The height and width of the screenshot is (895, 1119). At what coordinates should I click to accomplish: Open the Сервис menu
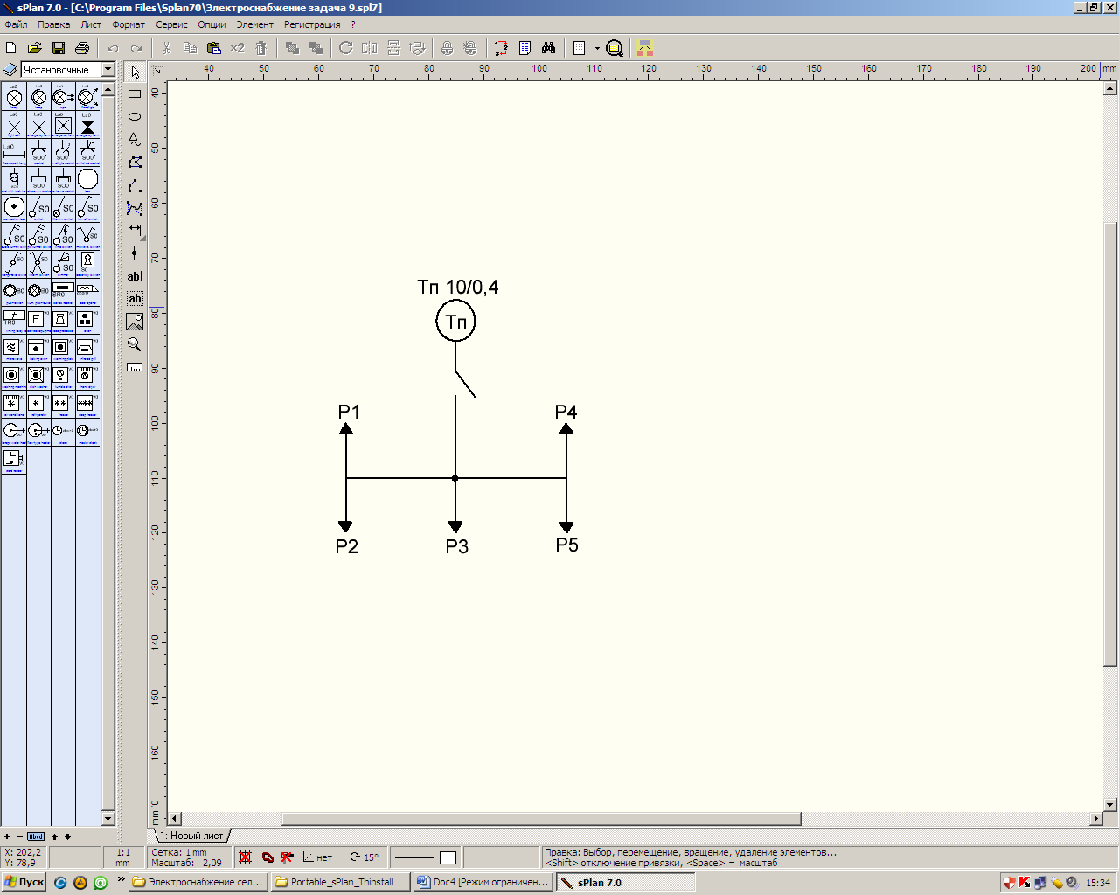[171, 24]
